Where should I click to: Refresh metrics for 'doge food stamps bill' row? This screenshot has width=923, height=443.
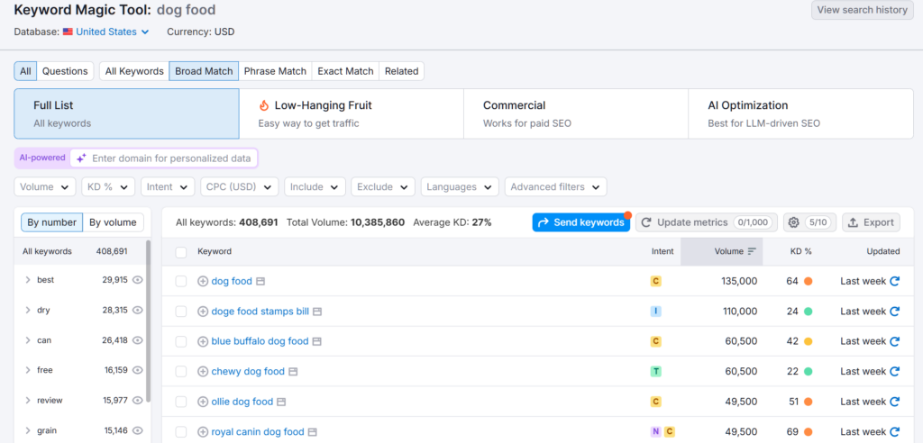[895, 312]
